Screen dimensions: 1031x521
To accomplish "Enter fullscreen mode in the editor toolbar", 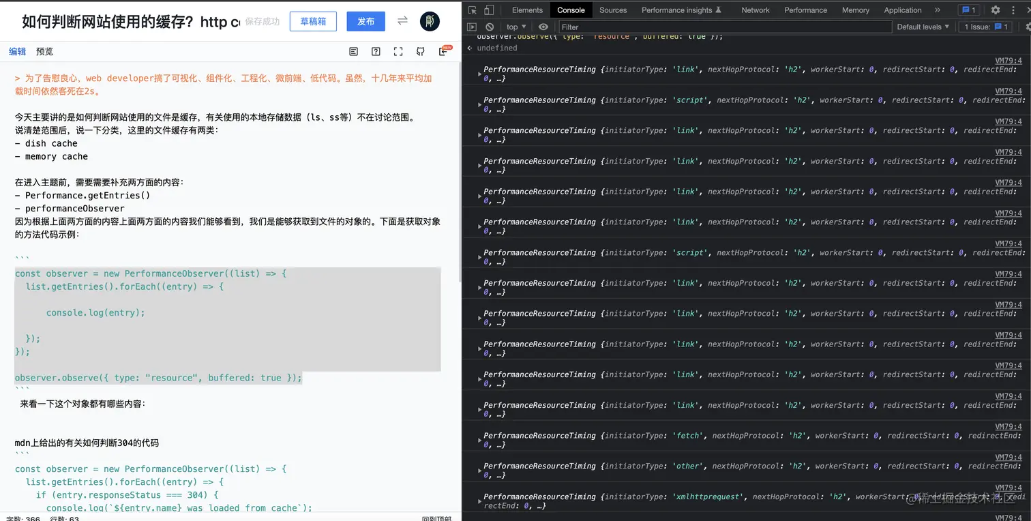I will pyautogui.click(x=398, y=51).
